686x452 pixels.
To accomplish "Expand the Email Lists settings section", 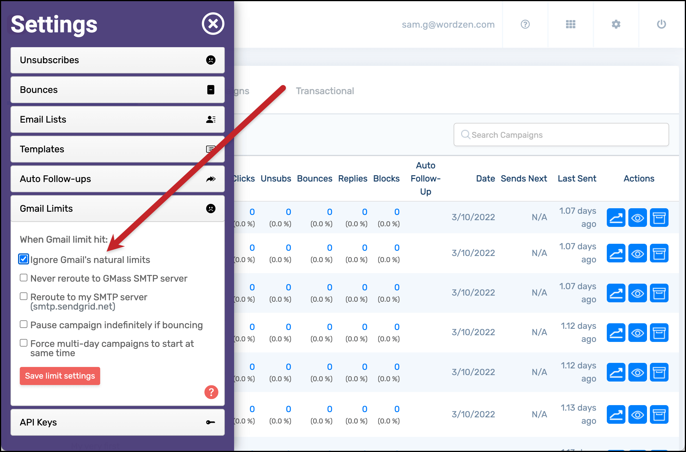I will tap(118, 119).
